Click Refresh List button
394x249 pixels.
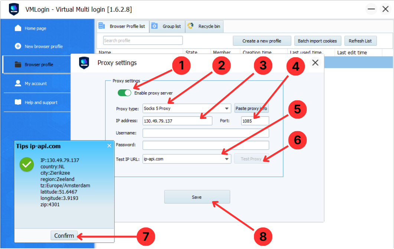click(x=360, y=41)
